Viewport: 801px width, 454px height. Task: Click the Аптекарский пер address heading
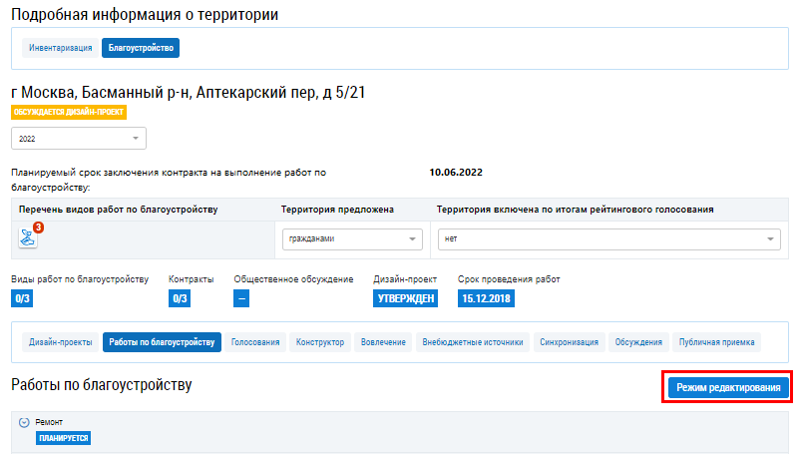188,93
